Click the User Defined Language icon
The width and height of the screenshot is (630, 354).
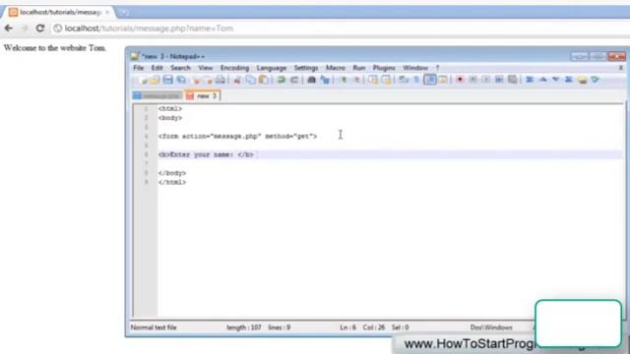(443, 80)
